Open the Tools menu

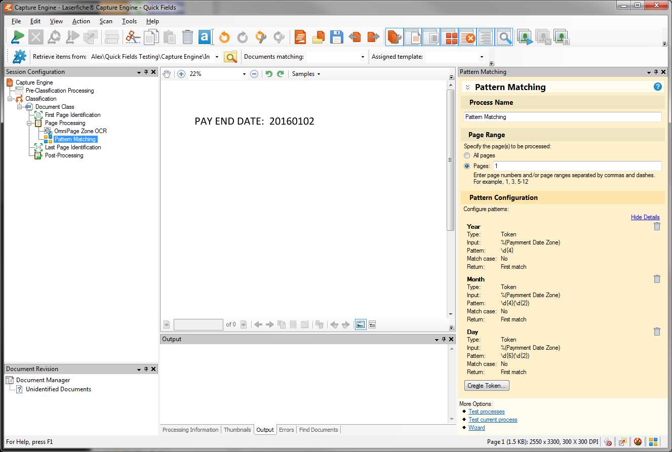pyautogui.click(x=129, y=21)
